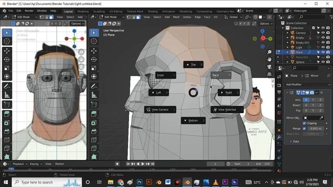Open the Modifiers wrench tab in Properties
Viewport: 333px width, 187px height.
[279, 137]
